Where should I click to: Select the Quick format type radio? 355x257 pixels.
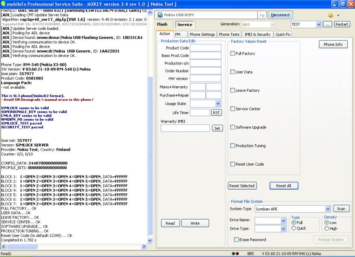click(294, 228)
